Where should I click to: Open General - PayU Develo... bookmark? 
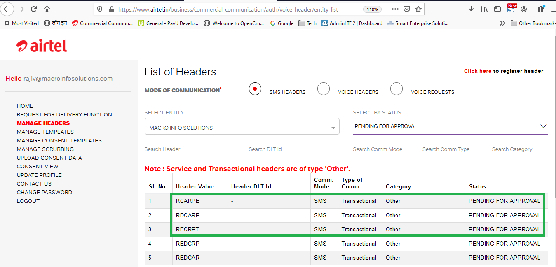click(168, 23)
